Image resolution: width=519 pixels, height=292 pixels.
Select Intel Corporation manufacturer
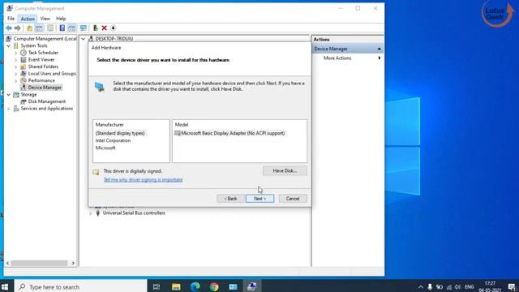click(114, 140)
